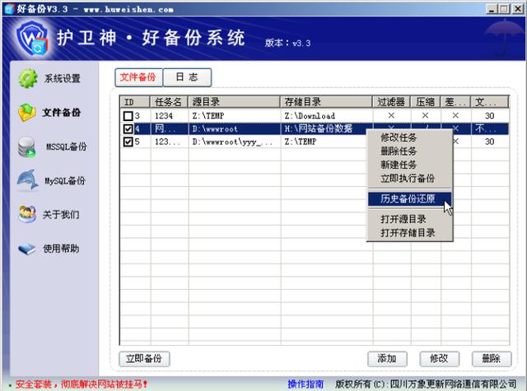Uncheck the checkbox for task ID 5

pyautogui.click(x=128, y=142)
